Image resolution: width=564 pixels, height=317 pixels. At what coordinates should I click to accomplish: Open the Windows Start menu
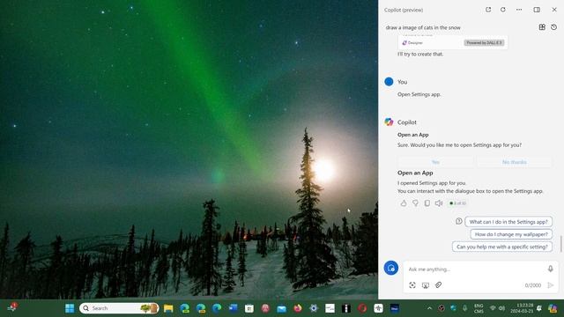(70, 308)
